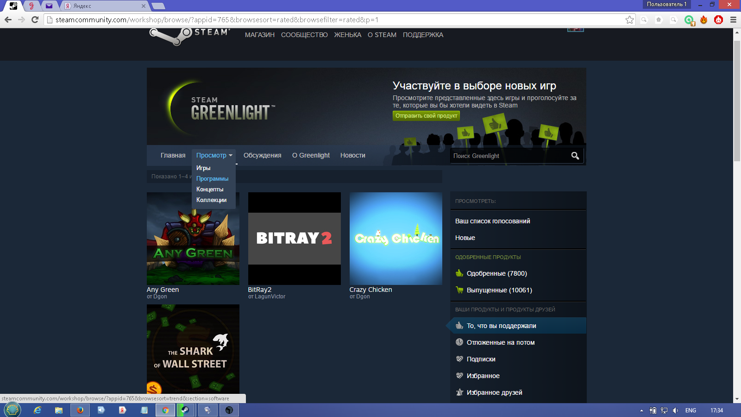Click the network icon in system tray

[x=664, y=411]
